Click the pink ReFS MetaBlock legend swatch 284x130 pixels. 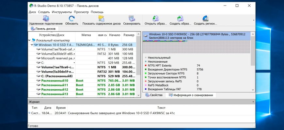coord(146,85)
